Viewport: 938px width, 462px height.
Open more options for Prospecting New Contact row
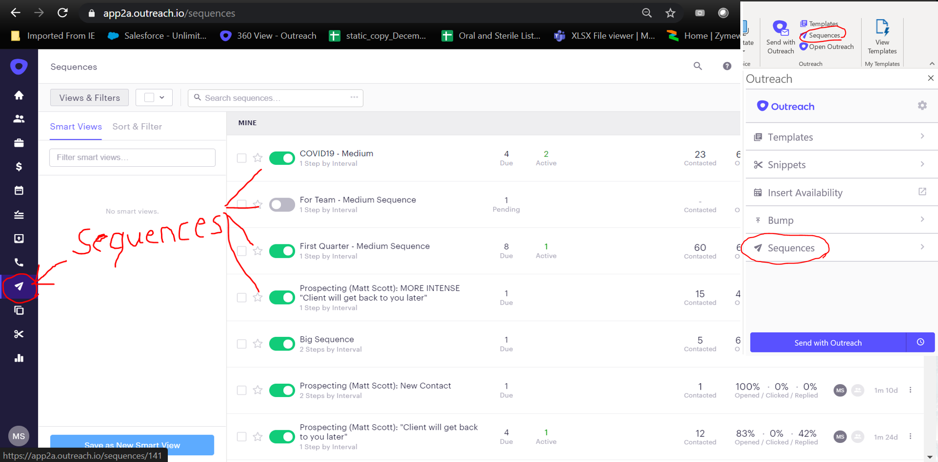coord(910,390)
